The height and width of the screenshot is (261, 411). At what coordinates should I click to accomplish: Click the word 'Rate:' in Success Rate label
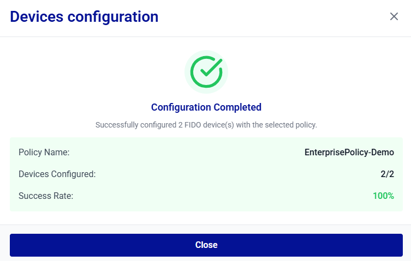coord(62,196)
